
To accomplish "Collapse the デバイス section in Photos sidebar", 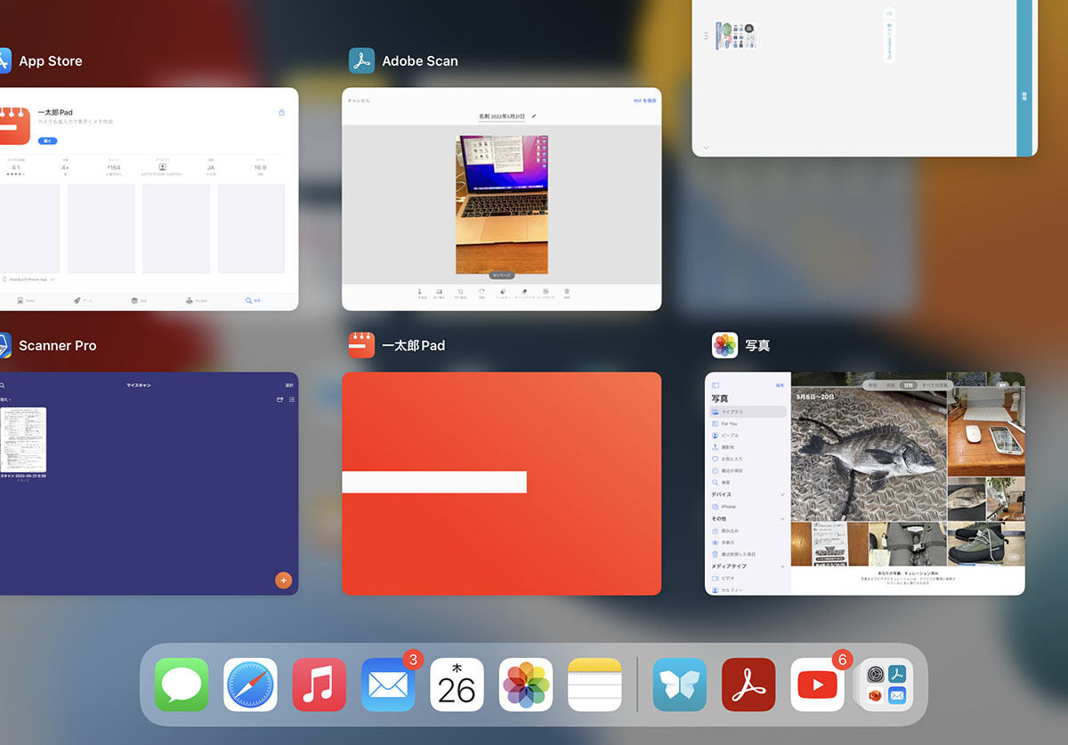I will (783, 494).
